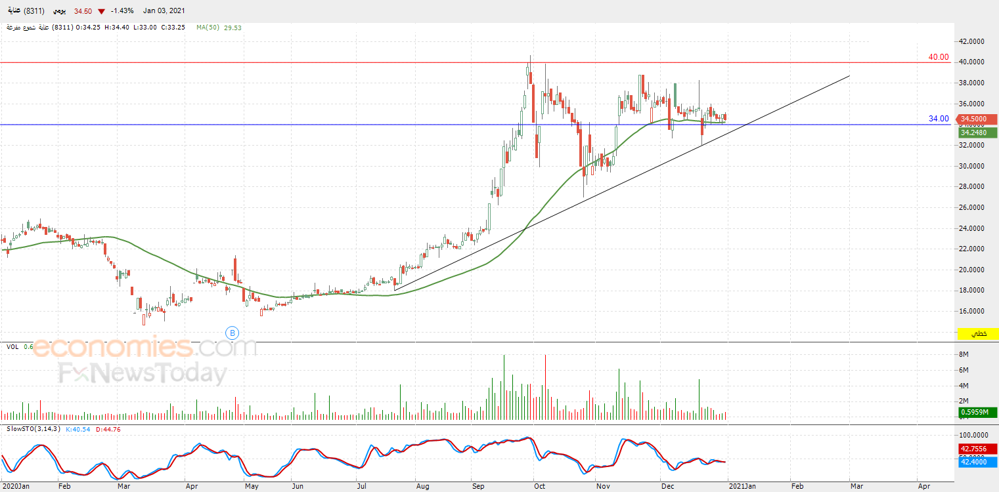Viewport: 999px width, 492px height.
Task: Click the stock symbol (8311) in header
Action: pyautogui.click(x=33, y=11)
